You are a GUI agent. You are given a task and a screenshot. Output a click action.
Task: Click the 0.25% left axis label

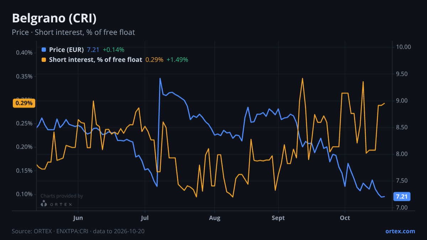click(24, 123)
